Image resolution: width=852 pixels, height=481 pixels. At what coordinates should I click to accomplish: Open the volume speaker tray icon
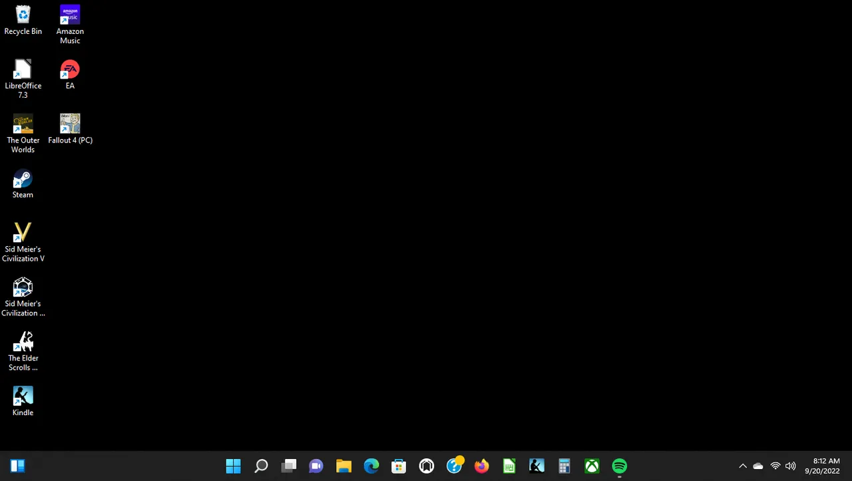click(791, 466)
